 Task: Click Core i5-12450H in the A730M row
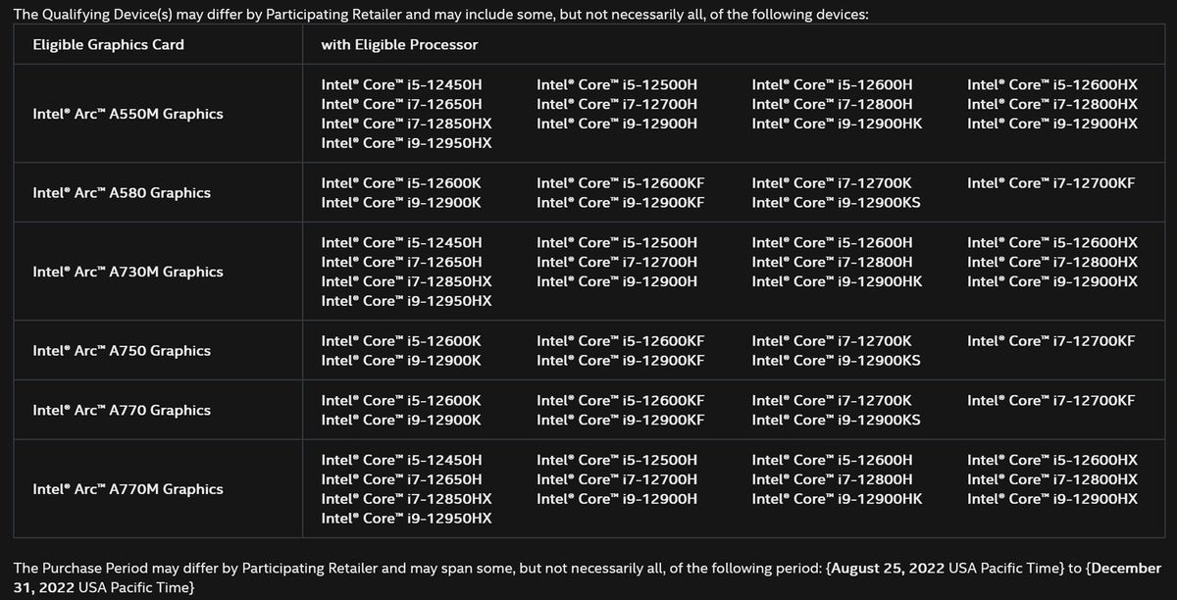(401, 242)
